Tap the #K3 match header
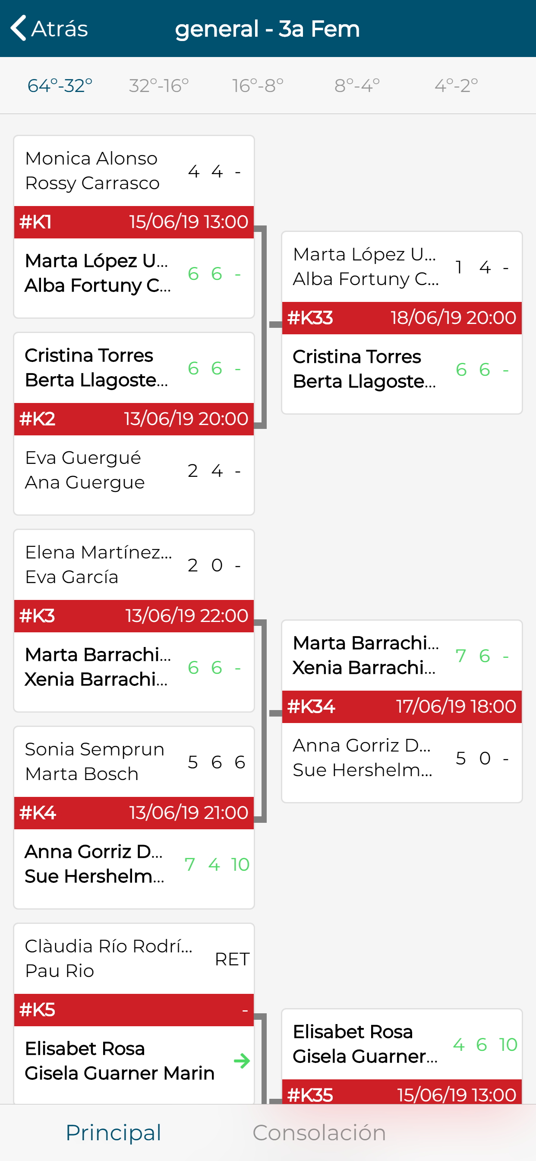Screen dimensions: 536x1161 [134, 616]
